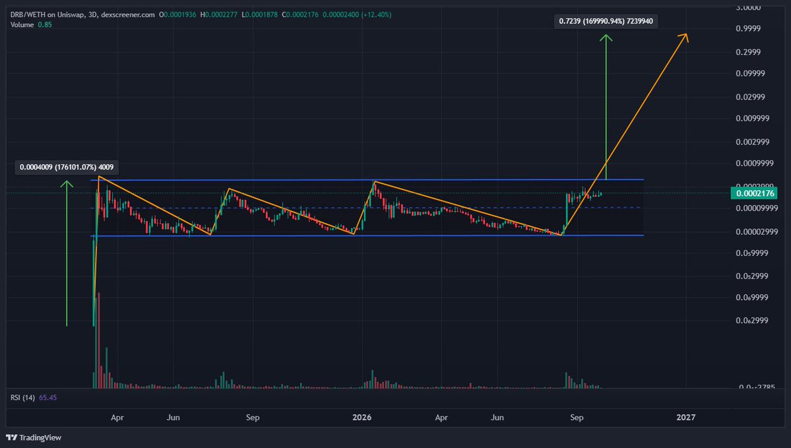
Task: Click the open value O0.0001936
Action: (x=177, y=15)
